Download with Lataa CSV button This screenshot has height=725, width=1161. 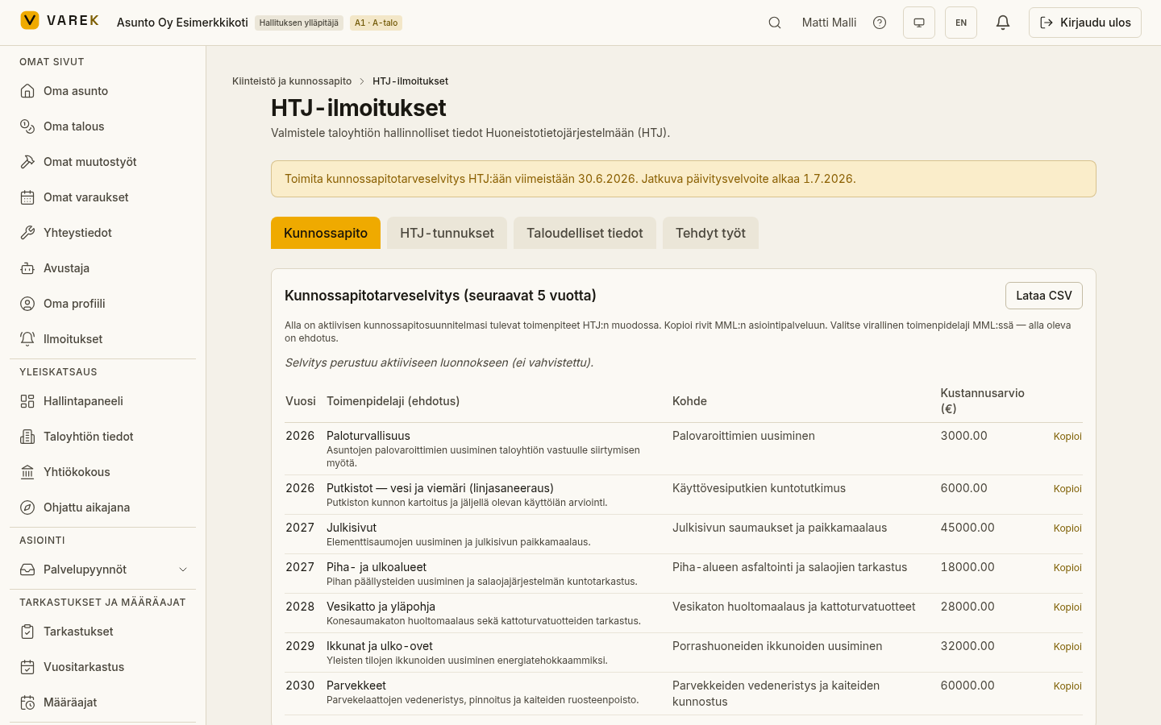click(x=1044, y=296)
